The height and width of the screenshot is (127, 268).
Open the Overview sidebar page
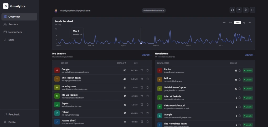tap(19, 17)
